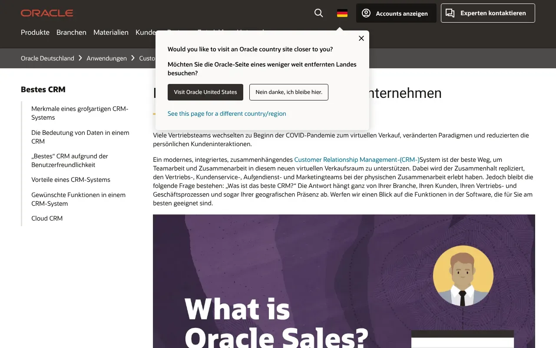
Task: Click the Oracle Deutschland breadcrumb link
Action: pyautogui.click(x=47, y=58)
